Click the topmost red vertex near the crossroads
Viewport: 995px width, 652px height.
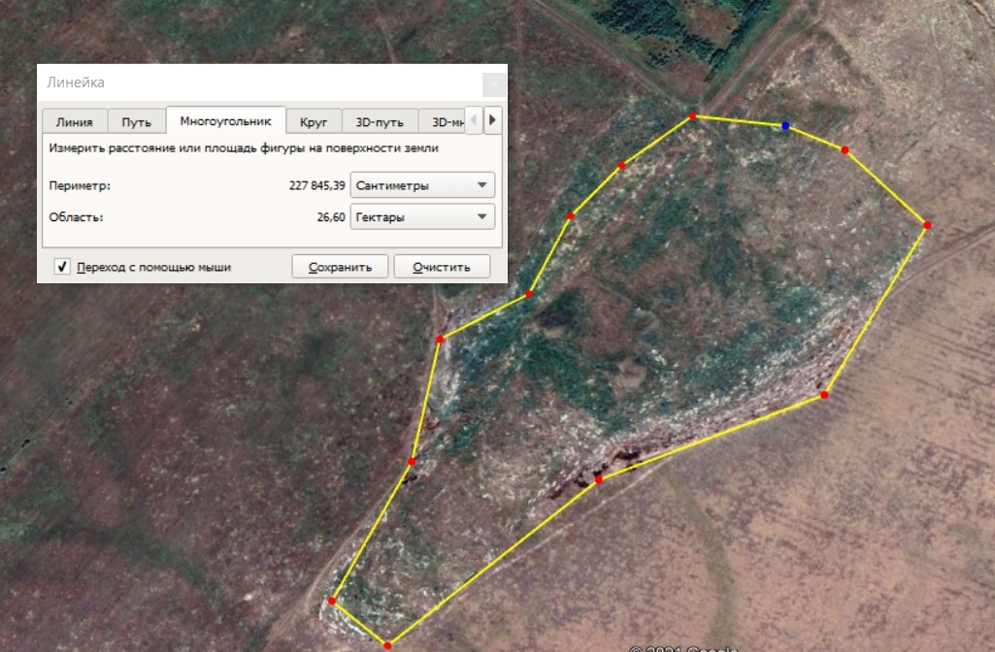coord(692,116)
